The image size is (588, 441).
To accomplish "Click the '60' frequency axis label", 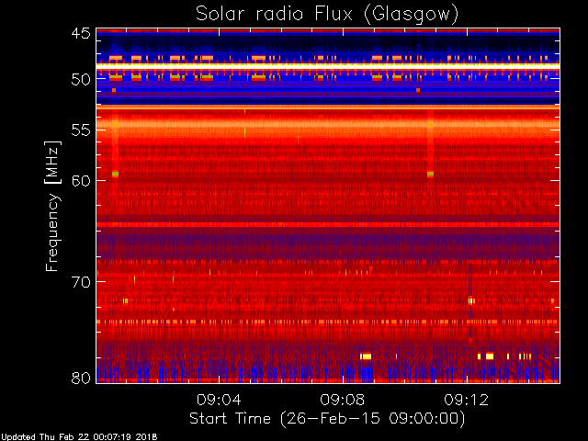I will coord(81,181).
